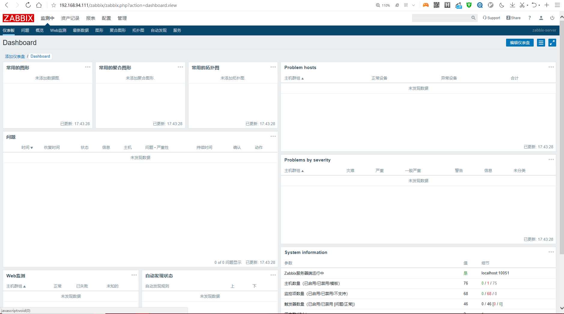564x314 pixels.
Task: Sort 问题 widget by 时间 column
Action: click(27, 147)
